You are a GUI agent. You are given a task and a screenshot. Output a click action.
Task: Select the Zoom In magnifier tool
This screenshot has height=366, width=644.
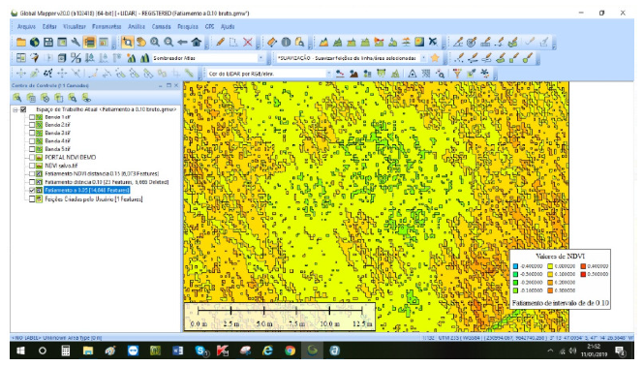coord(155,42)
